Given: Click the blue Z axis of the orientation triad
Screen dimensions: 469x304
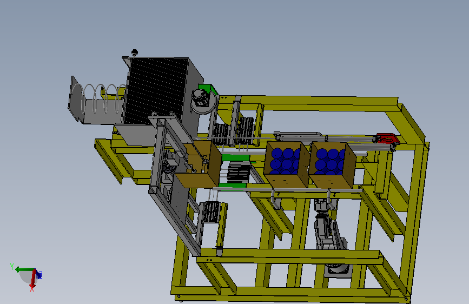Looking at the screenshot, I should [x=39, y=274].
